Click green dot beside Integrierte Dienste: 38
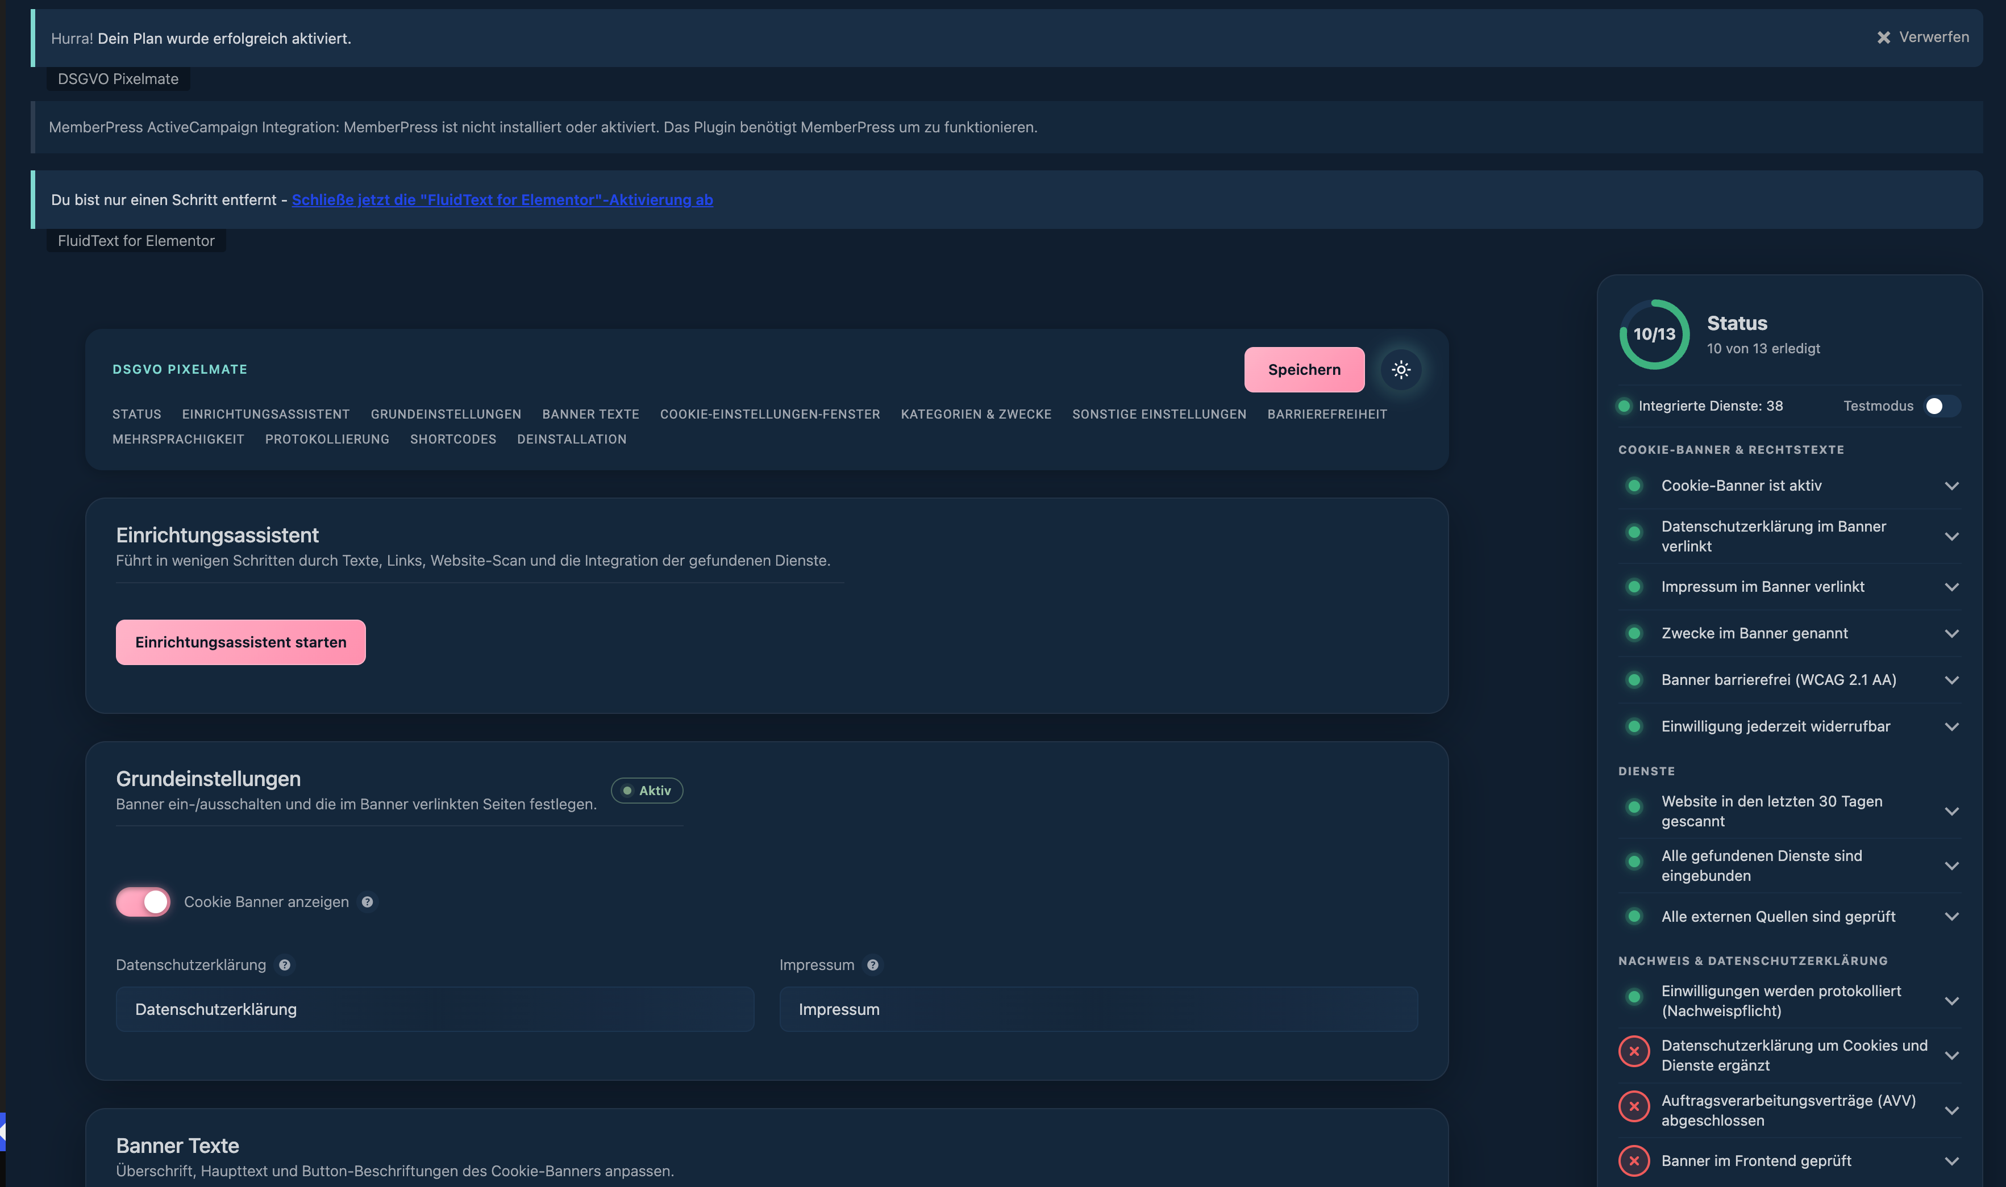 click(1624, 406)
